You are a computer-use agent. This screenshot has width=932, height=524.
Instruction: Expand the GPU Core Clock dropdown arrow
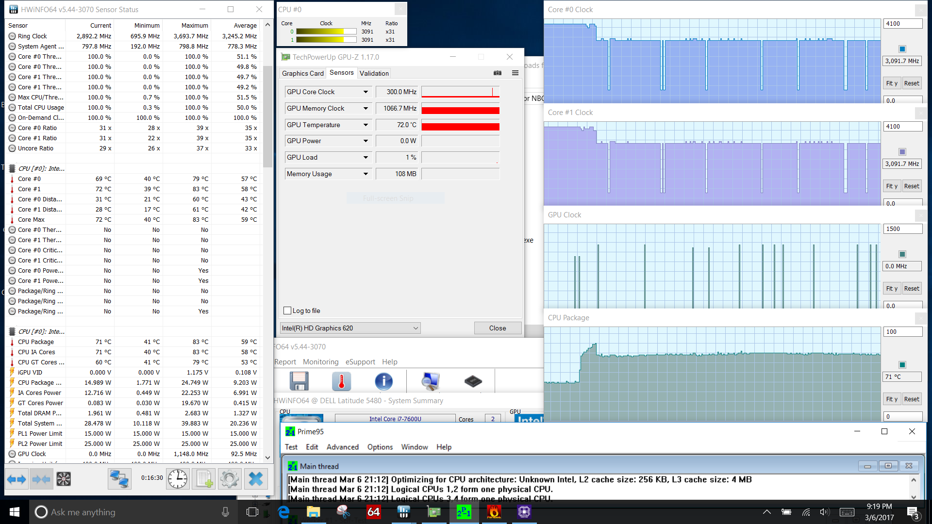(x=366, y=92)
